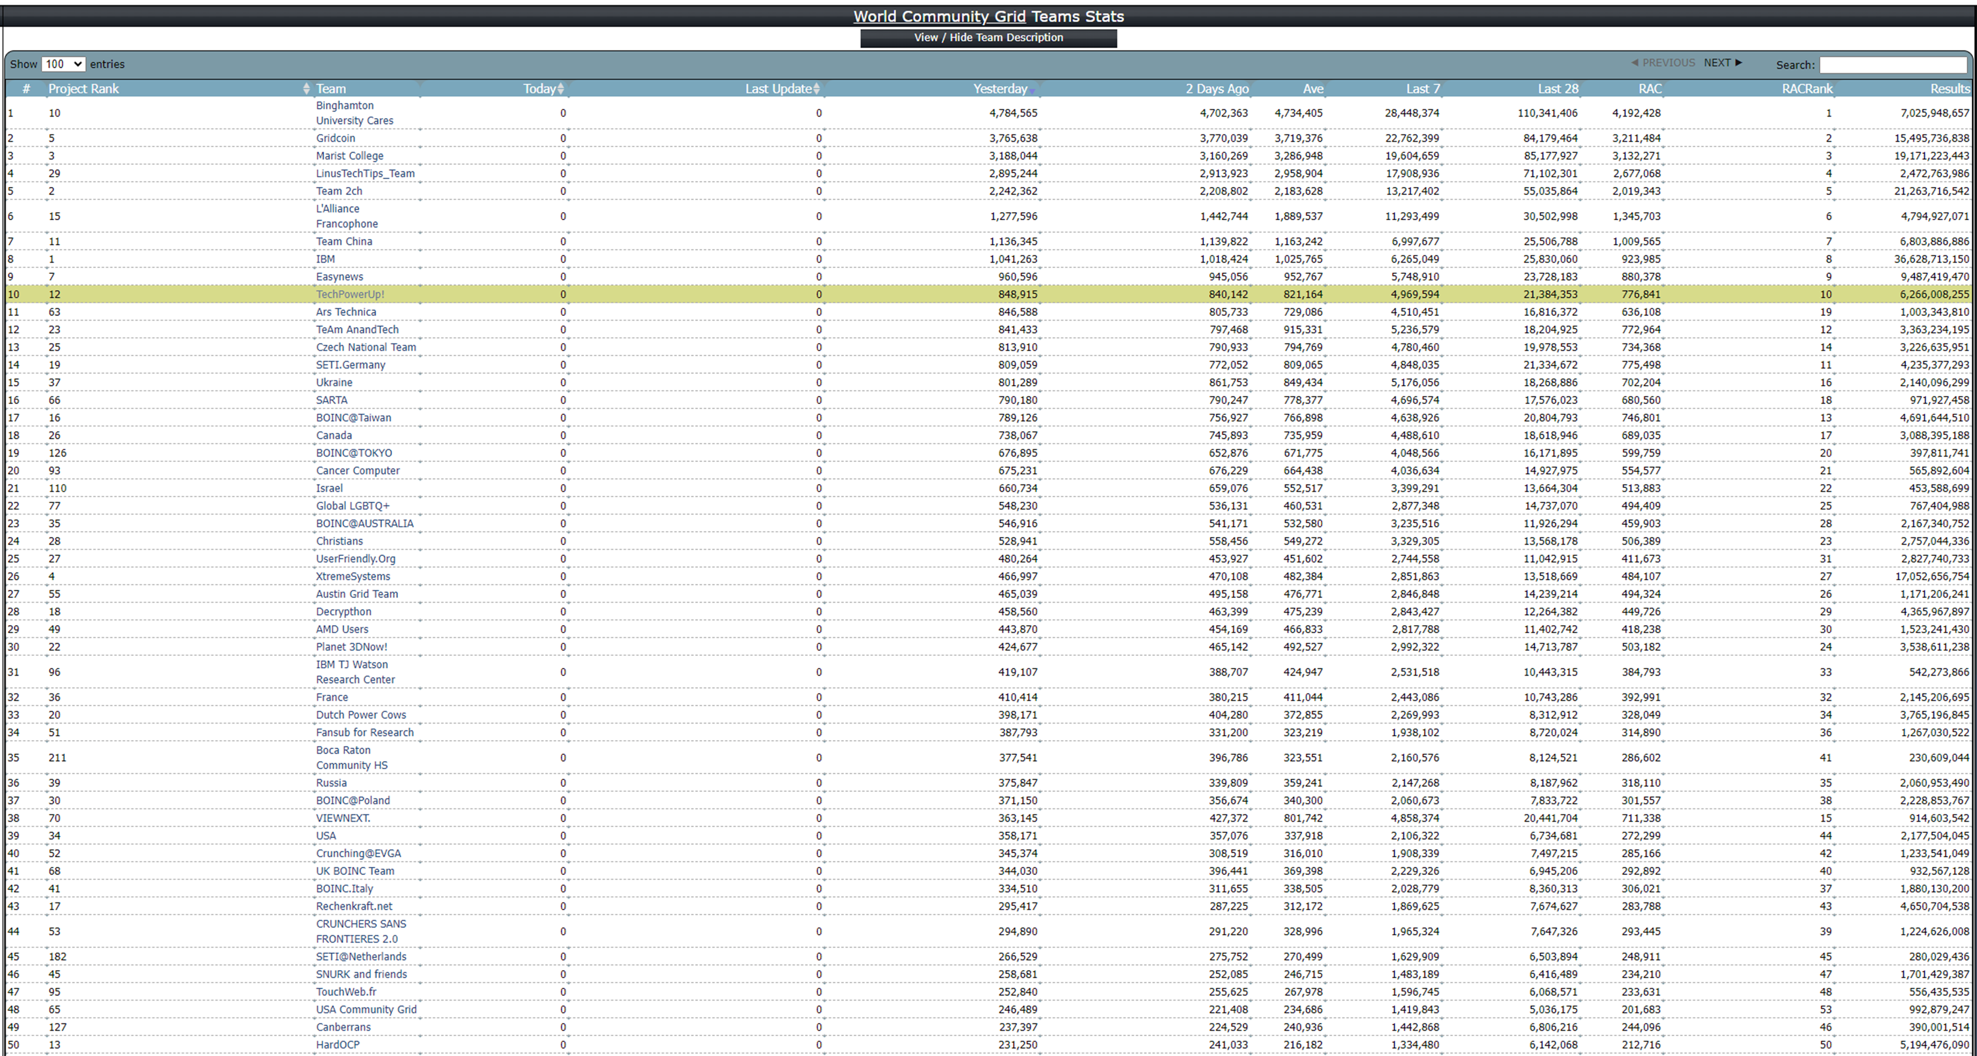Sort by Last Update column header
Viewport: 1977px width, 1056px height.
(x=778, y=89)
